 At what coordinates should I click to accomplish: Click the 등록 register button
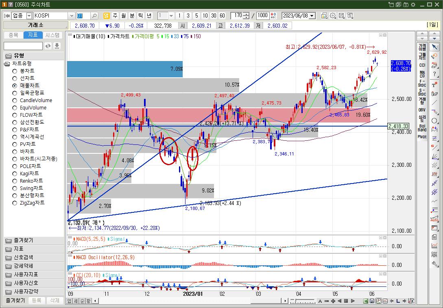coord(36,300)
